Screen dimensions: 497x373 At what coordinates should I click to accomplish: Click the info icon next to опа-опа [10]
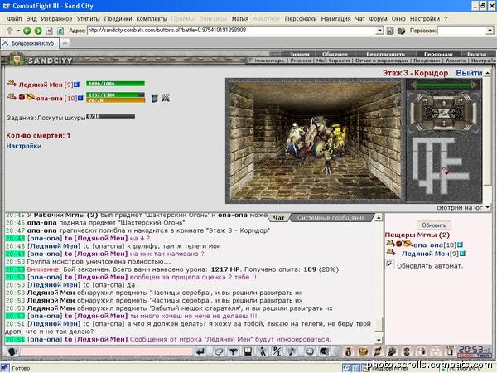click(80, 98)
